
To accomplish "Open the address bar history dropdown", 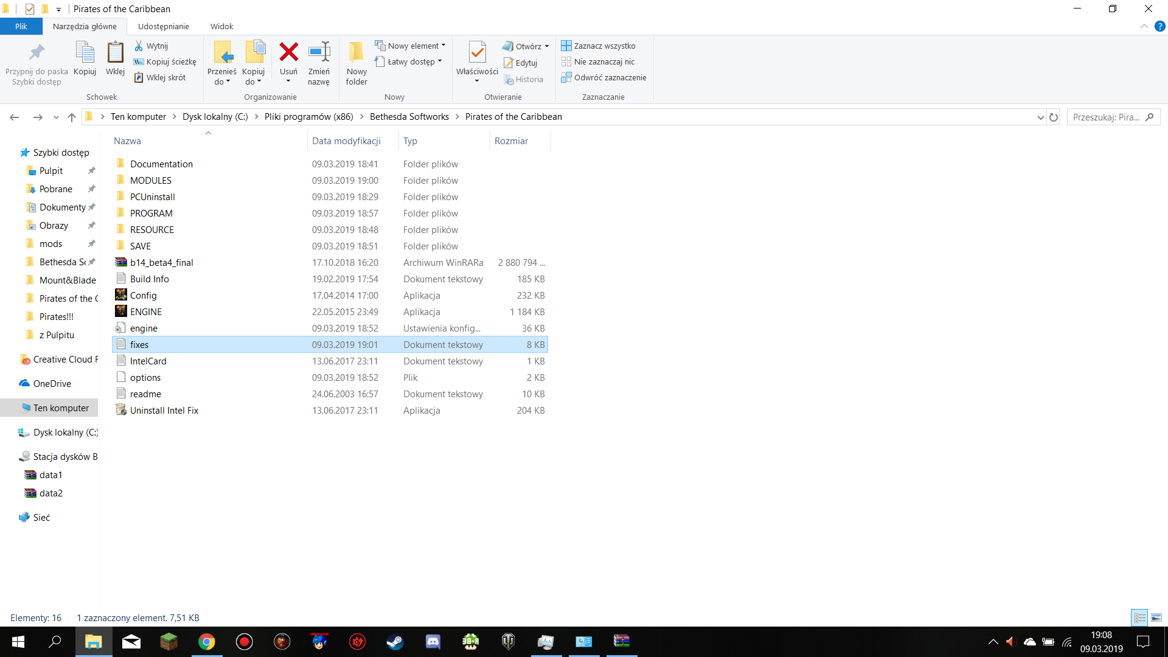I will tap(1040, 117).
